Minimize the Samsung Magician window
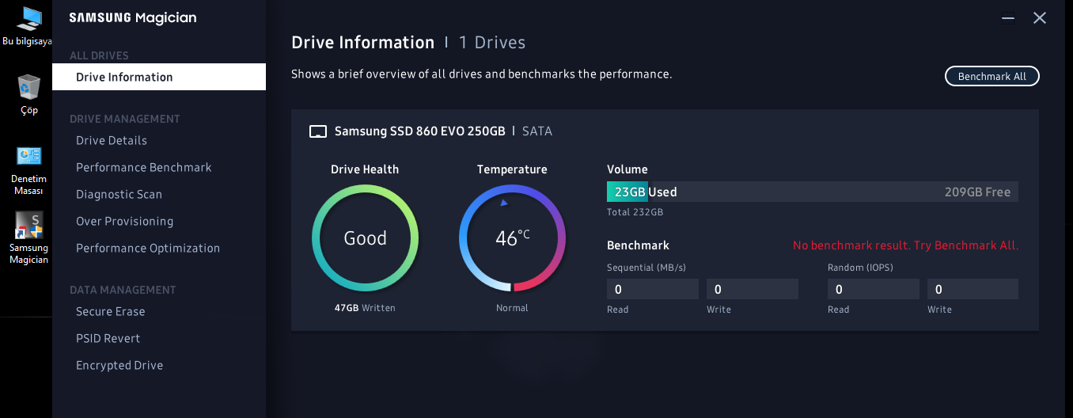This screenshot has height=418, width=1073. (1007, 18)
